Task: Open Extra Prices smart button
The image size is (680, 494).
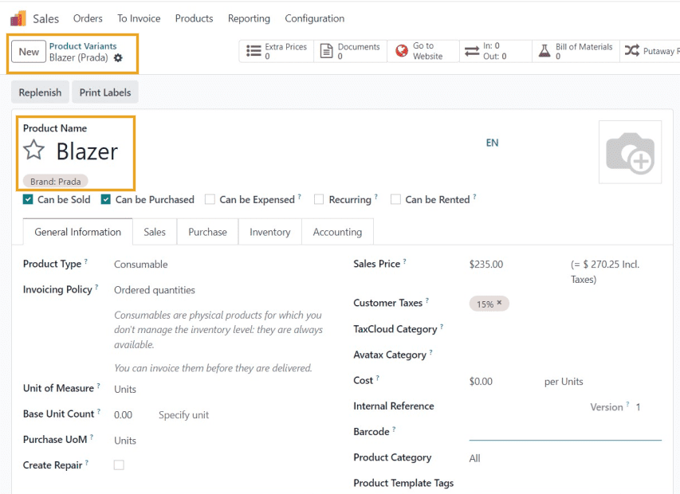Action: 277,52
